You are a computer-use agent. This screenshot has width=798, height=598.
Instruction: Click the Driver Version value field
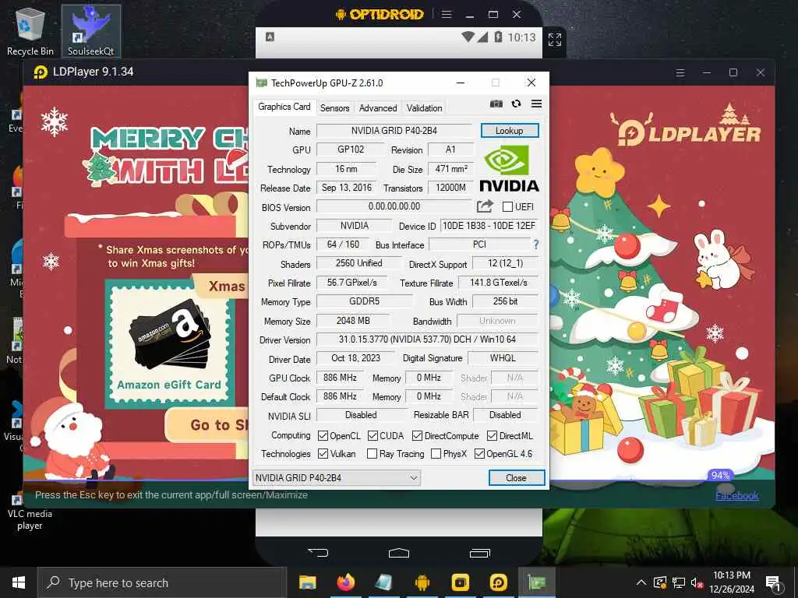coord(427,339)
